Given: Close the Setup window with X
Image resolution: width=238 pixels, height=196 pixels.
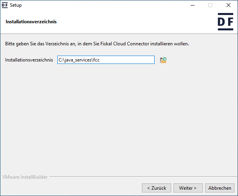Looking at the screenshot, I should point(229,5).
